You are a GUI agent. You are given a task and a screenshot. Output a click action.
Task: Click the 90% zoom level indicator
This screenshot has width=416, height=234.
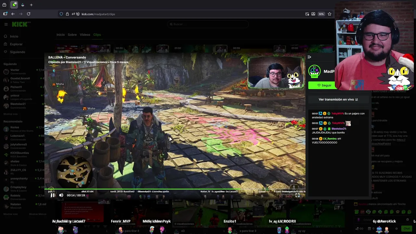tap(321, 14)
